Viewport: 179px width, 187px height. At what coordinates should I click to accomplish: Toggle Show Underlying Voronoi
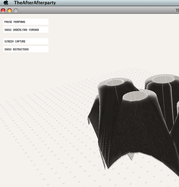coord(26,30)
